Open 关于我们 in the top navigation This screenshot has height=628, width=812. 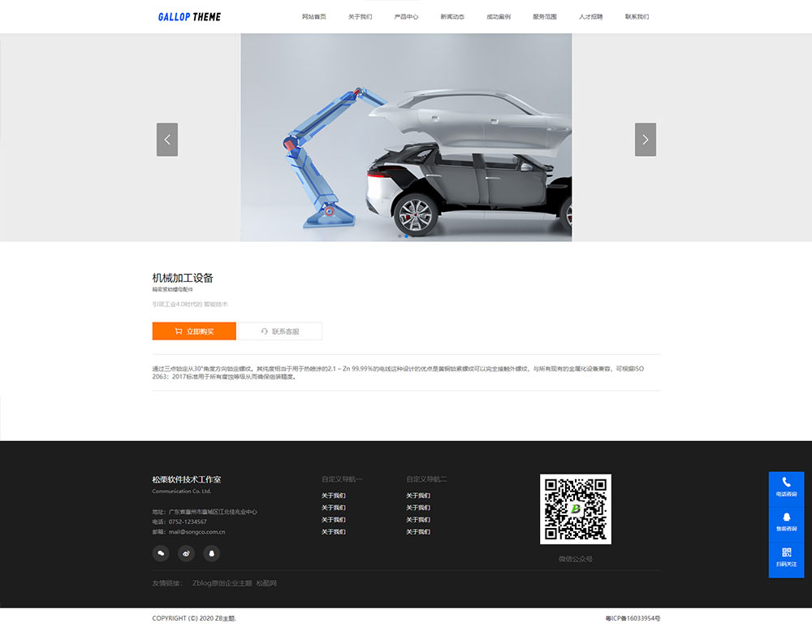(x=360, y=16)
